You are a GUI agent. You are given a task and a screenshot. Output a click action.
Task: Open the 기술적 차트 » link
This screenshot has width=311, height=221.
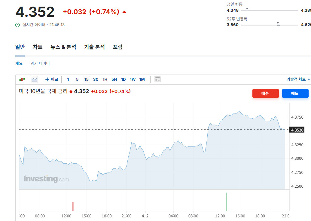pyautogui.click(x=298, y=80)
